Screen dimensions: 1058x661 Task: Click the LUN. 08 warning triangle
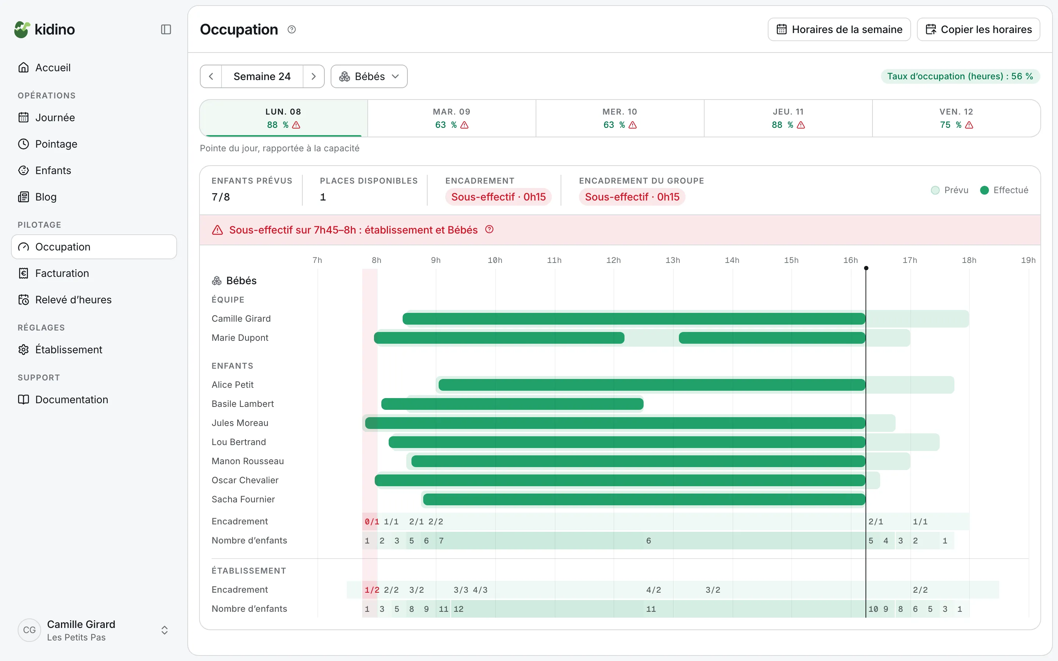click(x=296, y=125)
